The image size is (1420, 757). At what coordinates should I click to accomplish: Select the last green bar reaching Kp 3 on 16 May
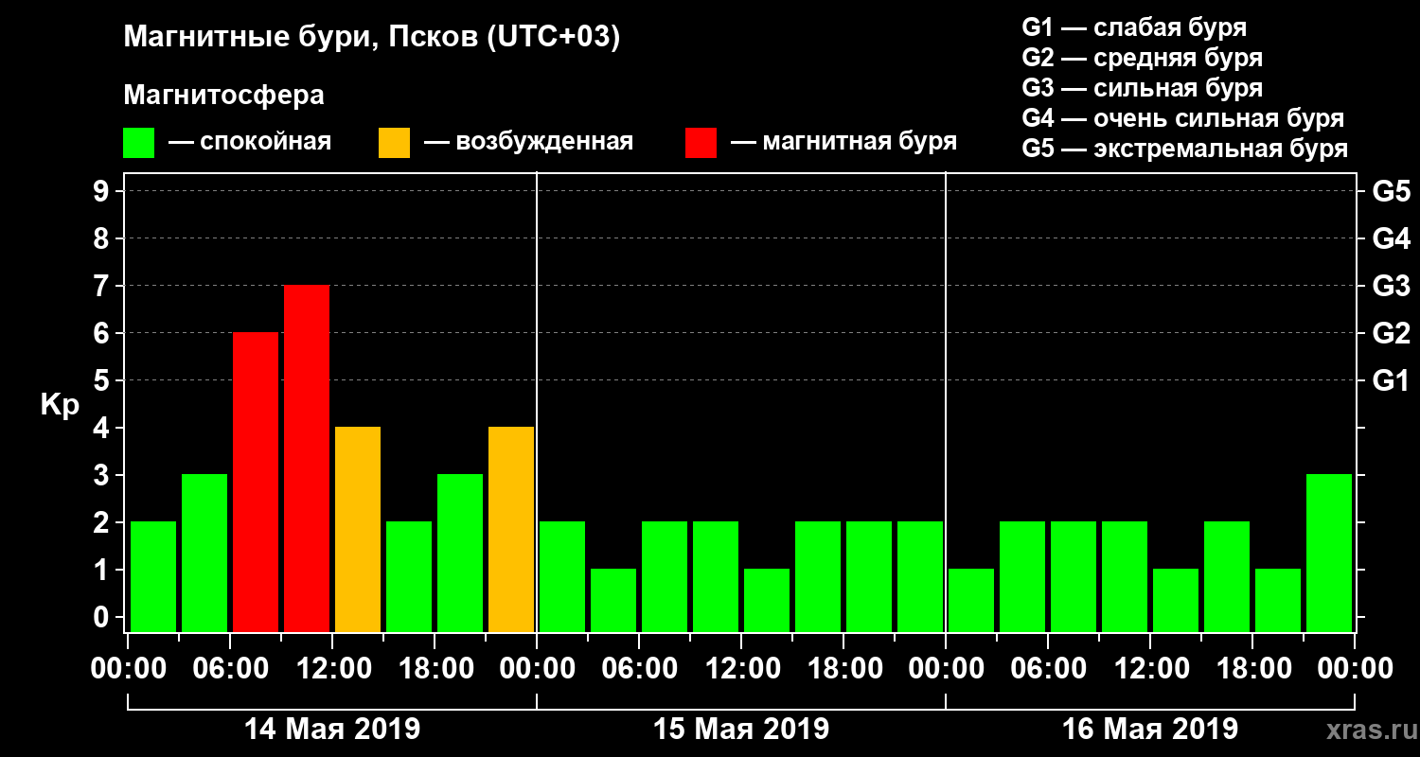(x=1329, y=553)
